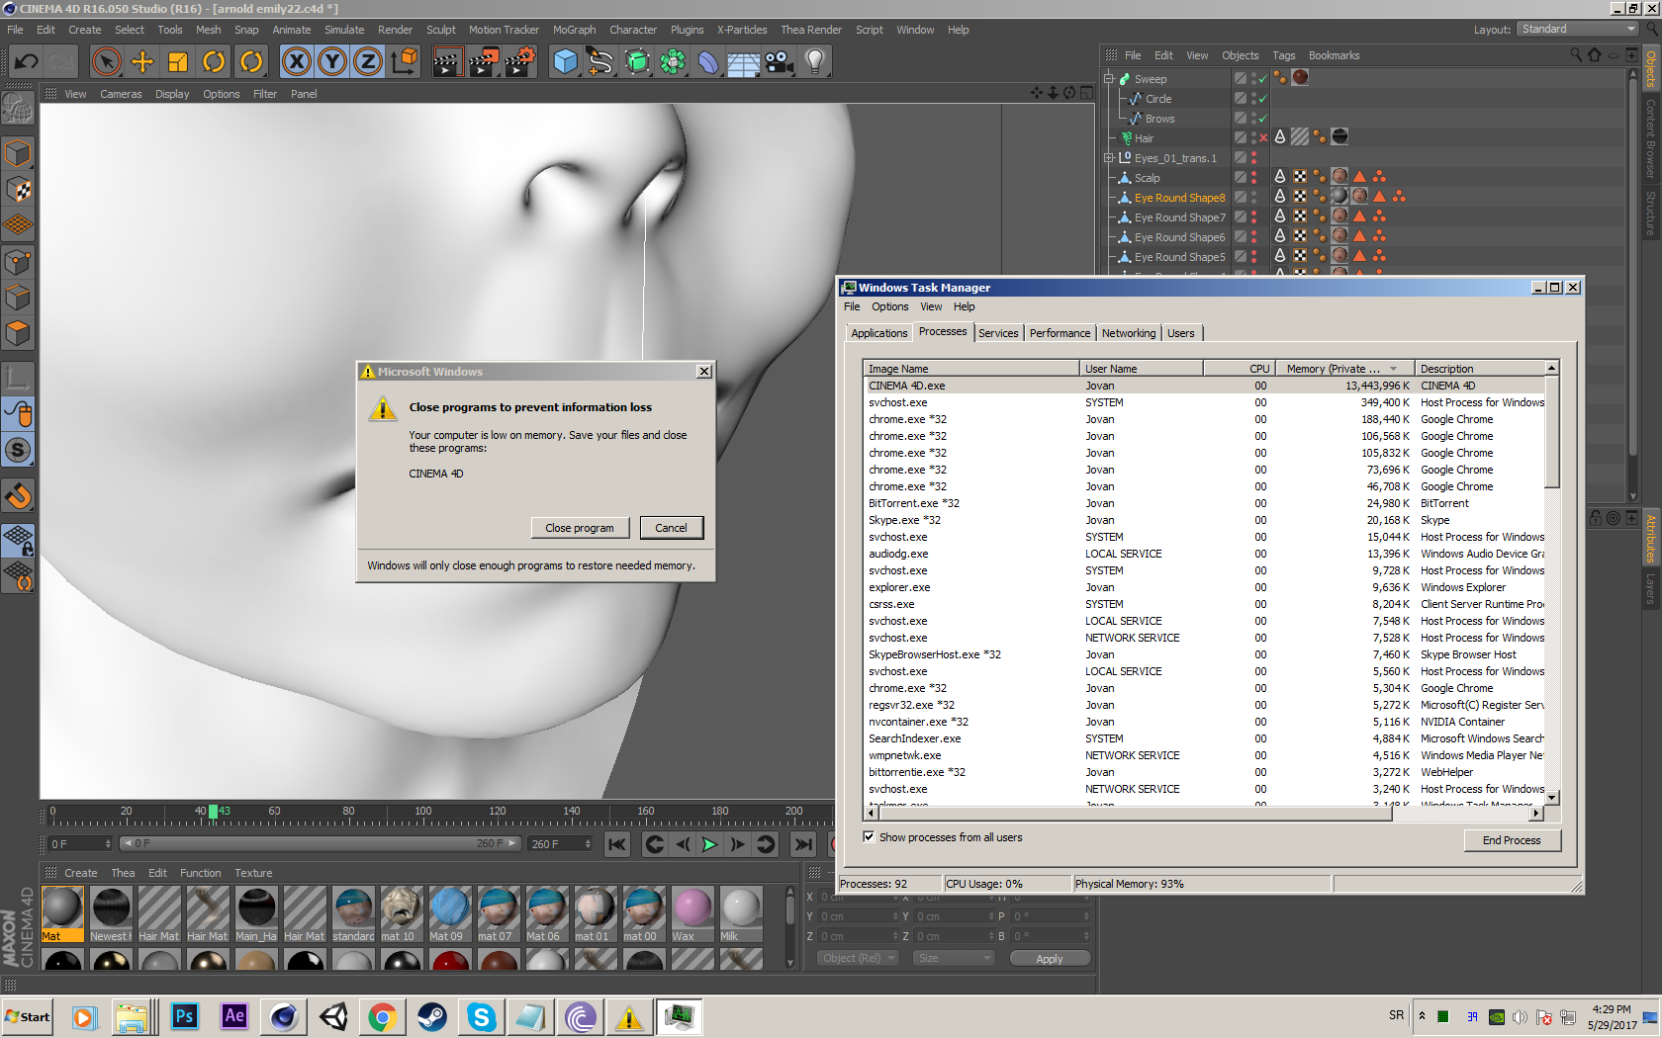Select the pink Wax material swatch
The height and width of the screenshot is (1038, 1662).
[x=692, y=913]
